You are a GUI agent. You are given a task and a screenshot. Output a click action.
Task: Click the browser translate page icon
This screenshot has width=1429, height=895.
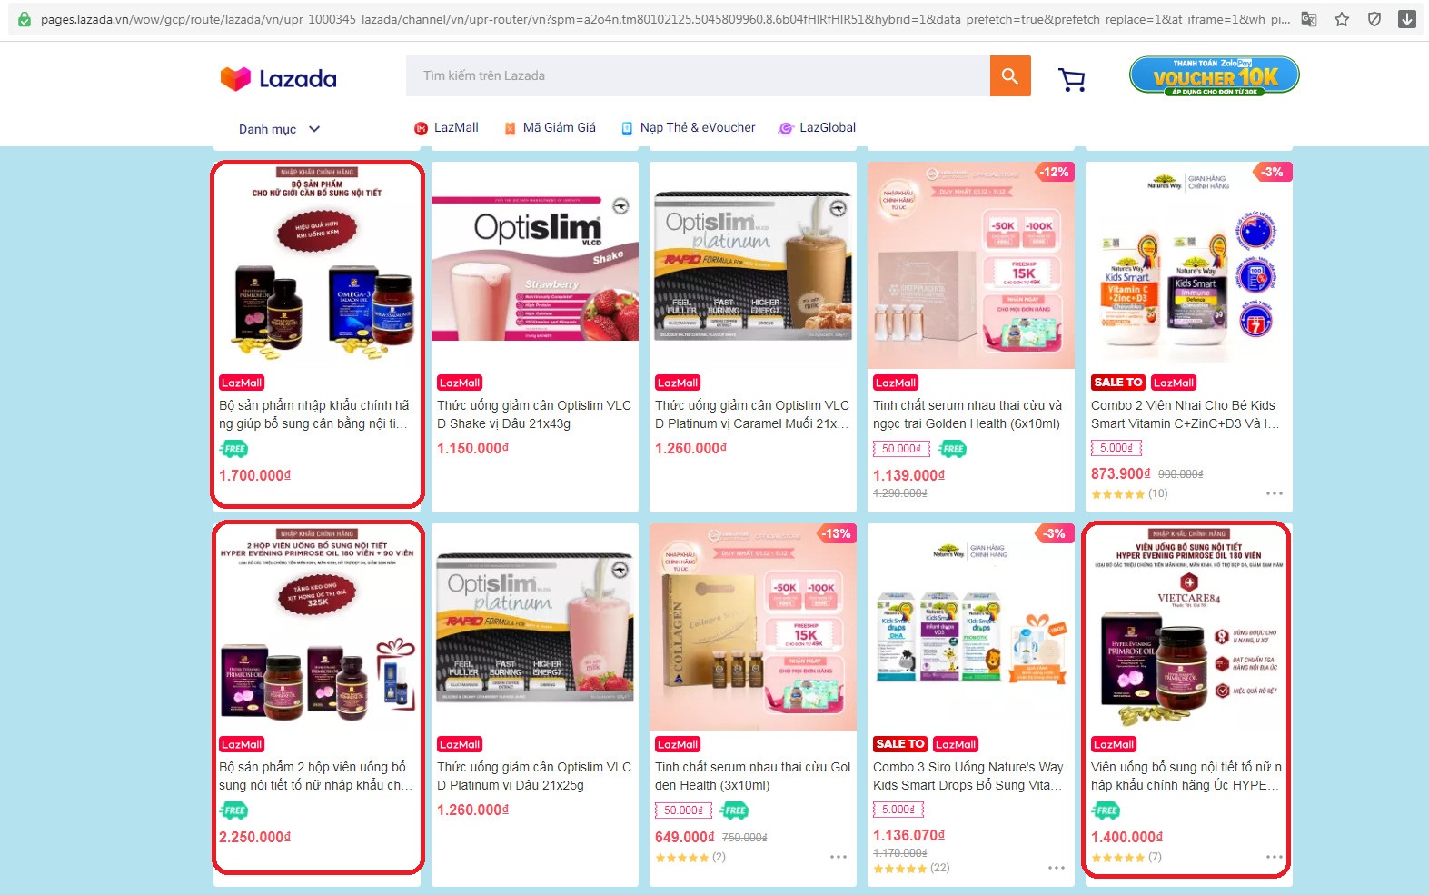tap(1309, 19)
